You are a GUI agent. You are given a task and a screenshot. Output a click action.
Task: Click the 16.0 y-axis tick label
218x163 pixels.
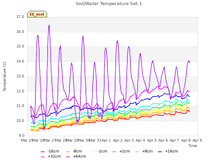coord(20,32)
